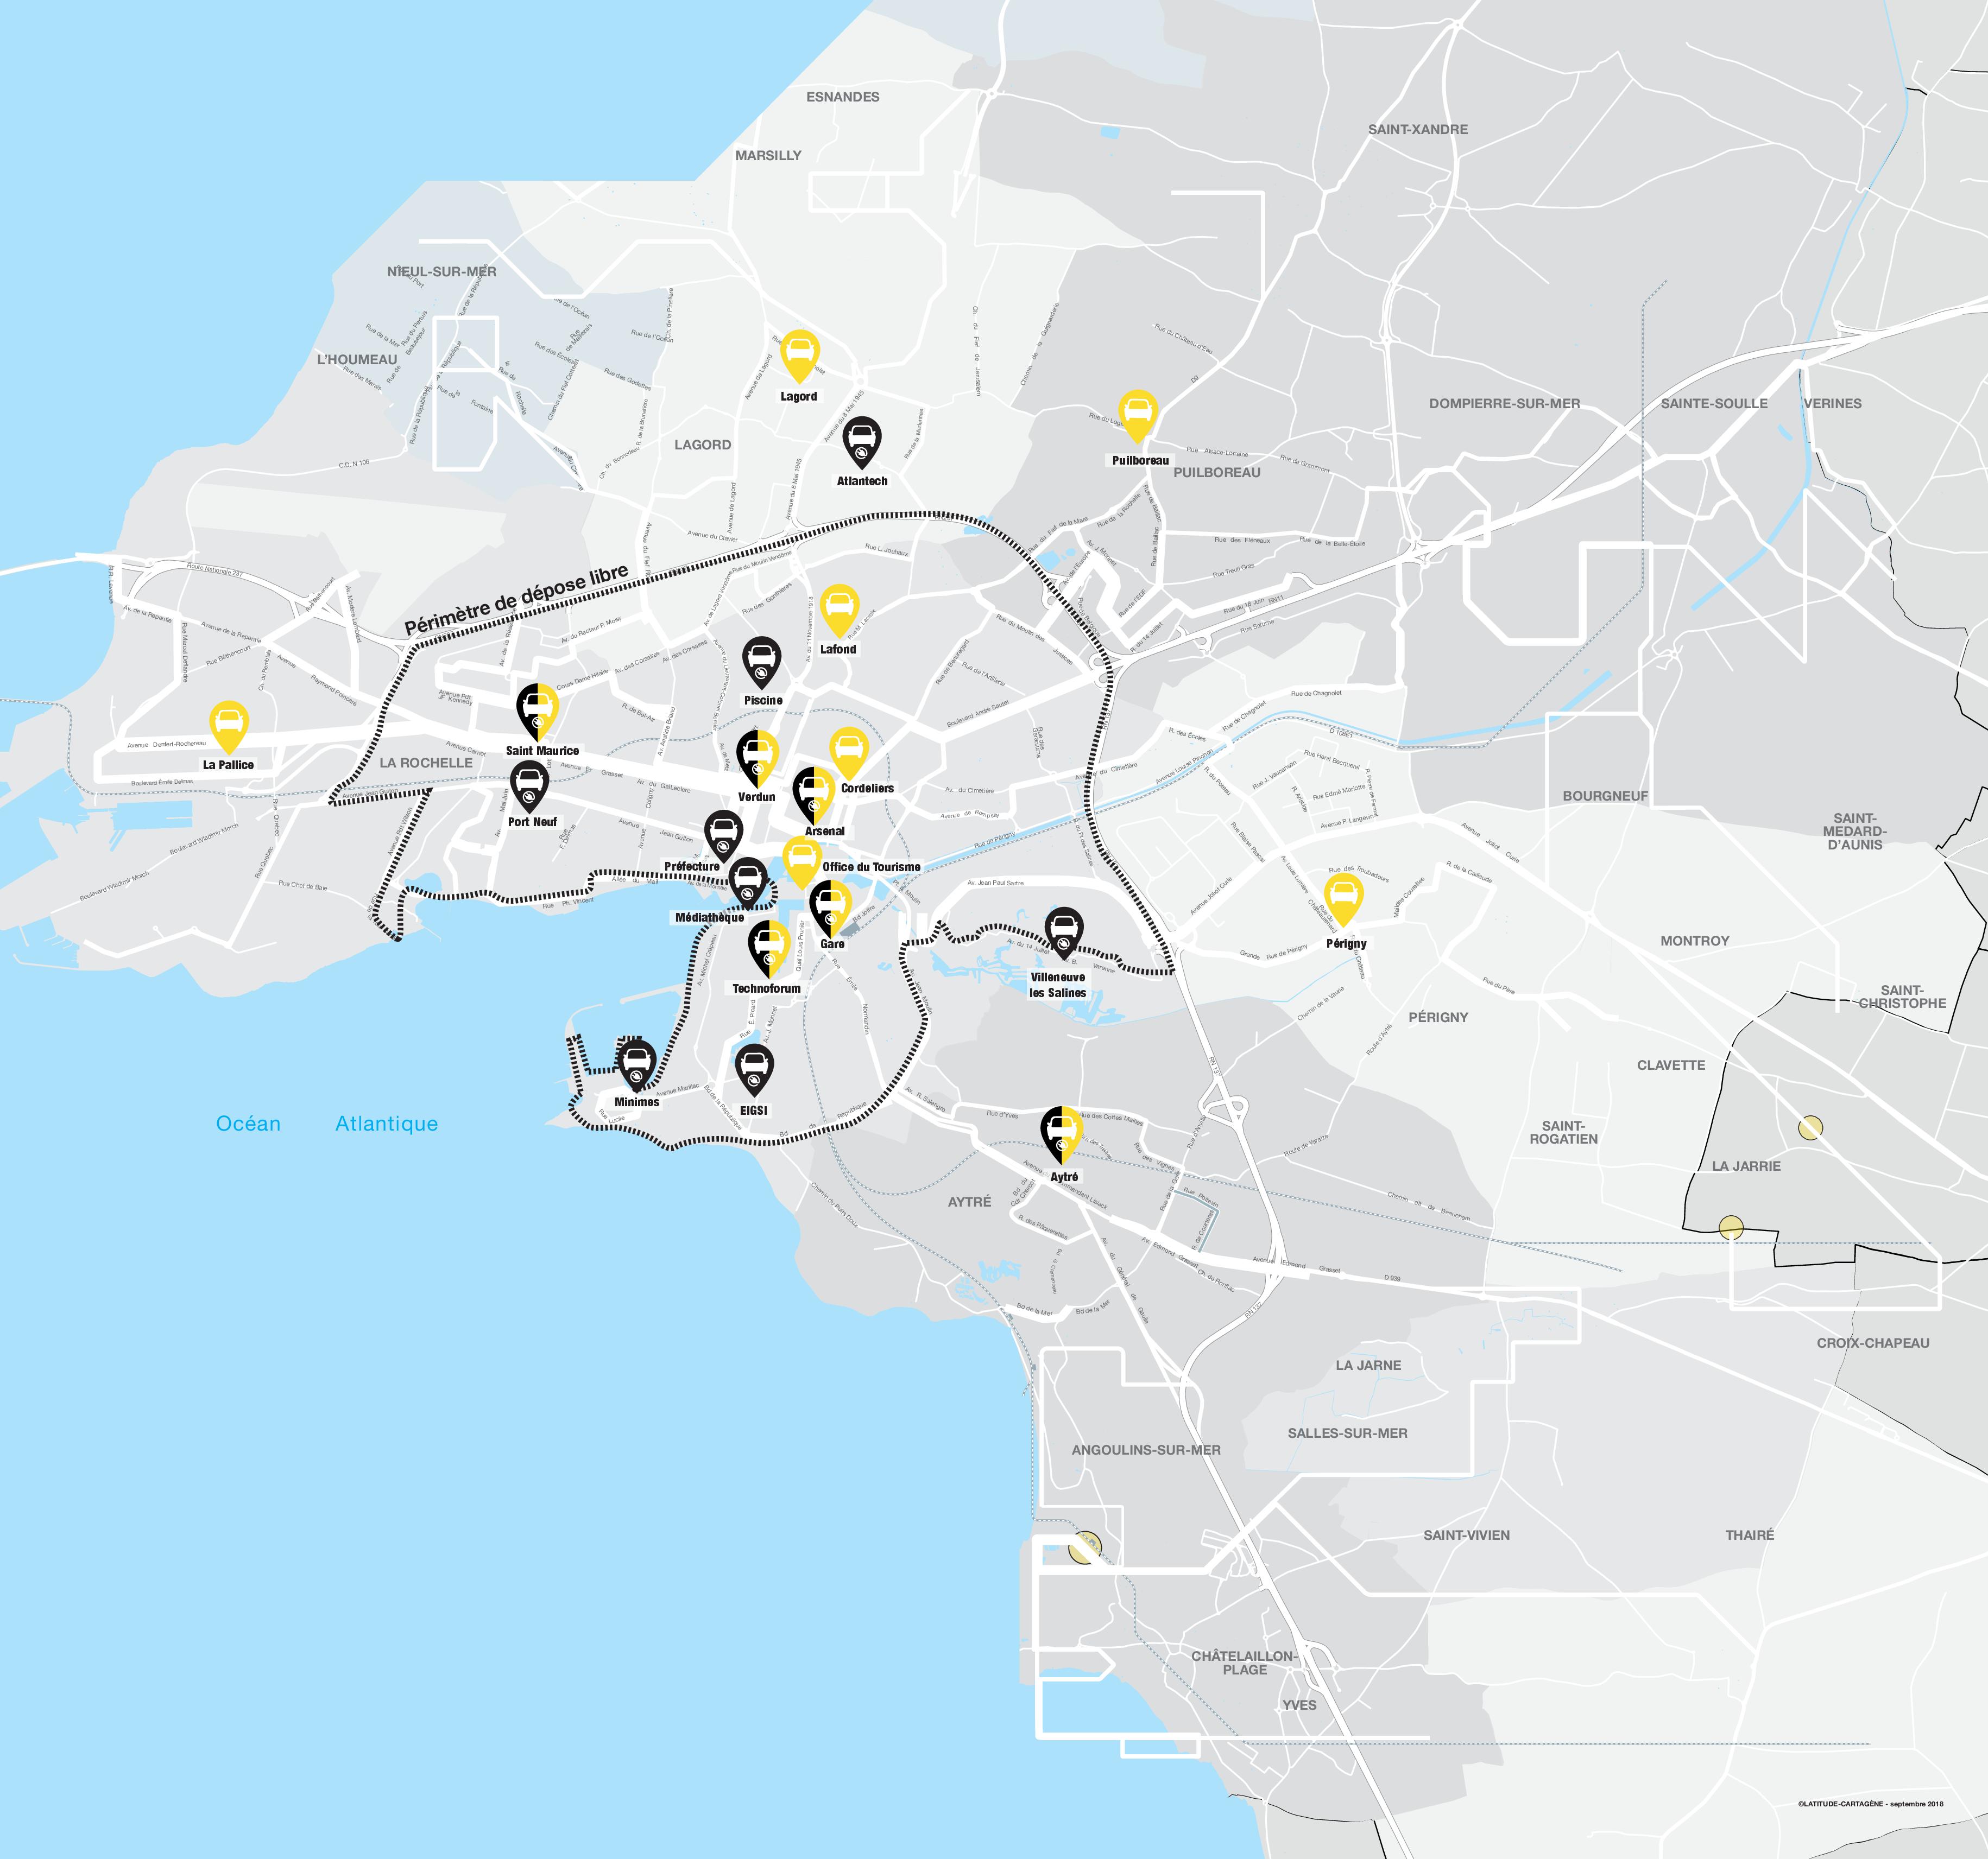Image resolution: width=1988 pixels, height=1859 pixels.
Task: Click the two-tone Verdun station pin
Action: (x=757, y=759)
